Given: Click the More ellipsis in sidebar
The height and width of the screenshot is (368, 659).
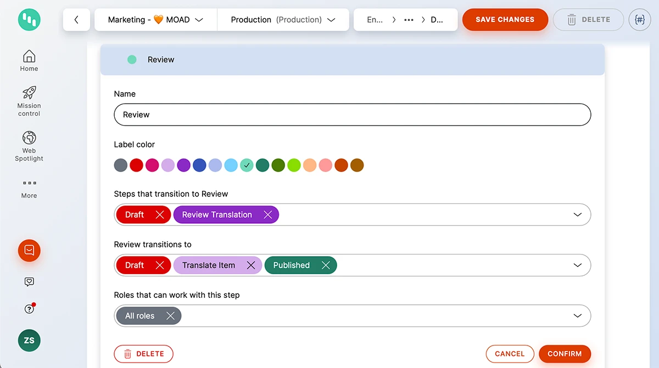Looking at the screenshot, I should [29, 183].
